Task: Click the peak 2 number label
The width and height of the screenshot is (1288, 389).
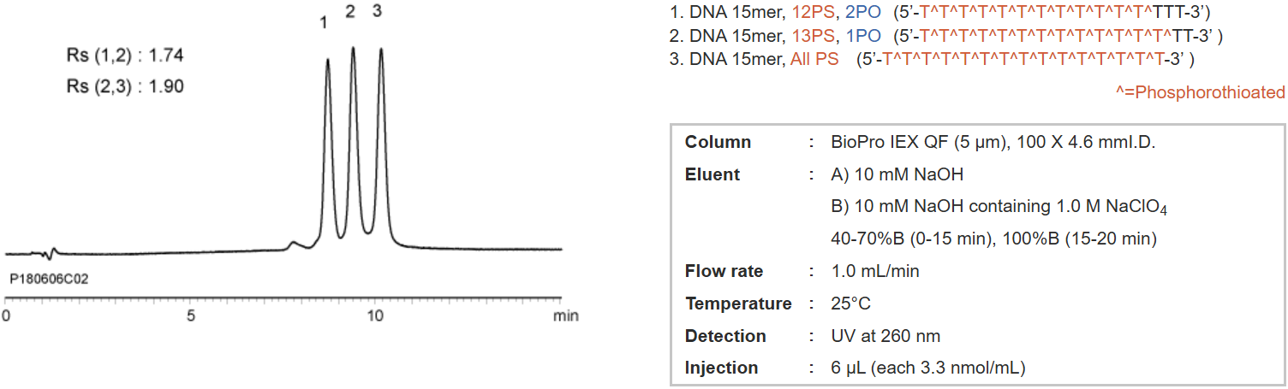Action: tap(350, 12)
